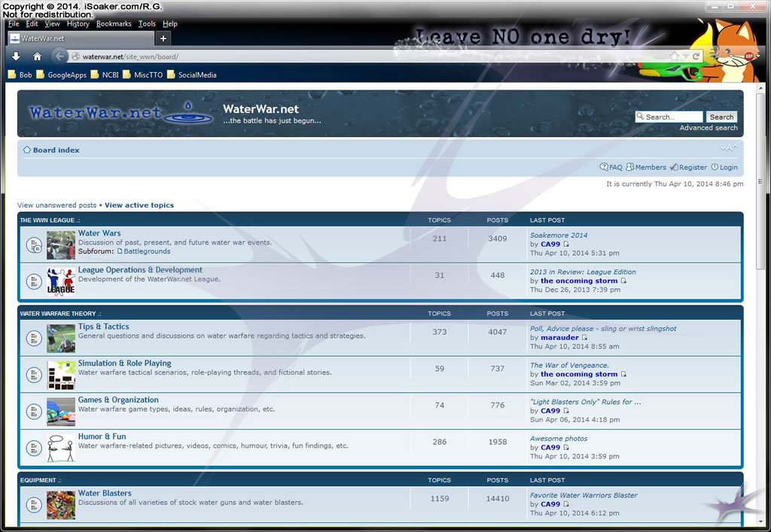771x532 pixels.
Task: Open the NCBI bookmarks folder
Action: point(105,74)
